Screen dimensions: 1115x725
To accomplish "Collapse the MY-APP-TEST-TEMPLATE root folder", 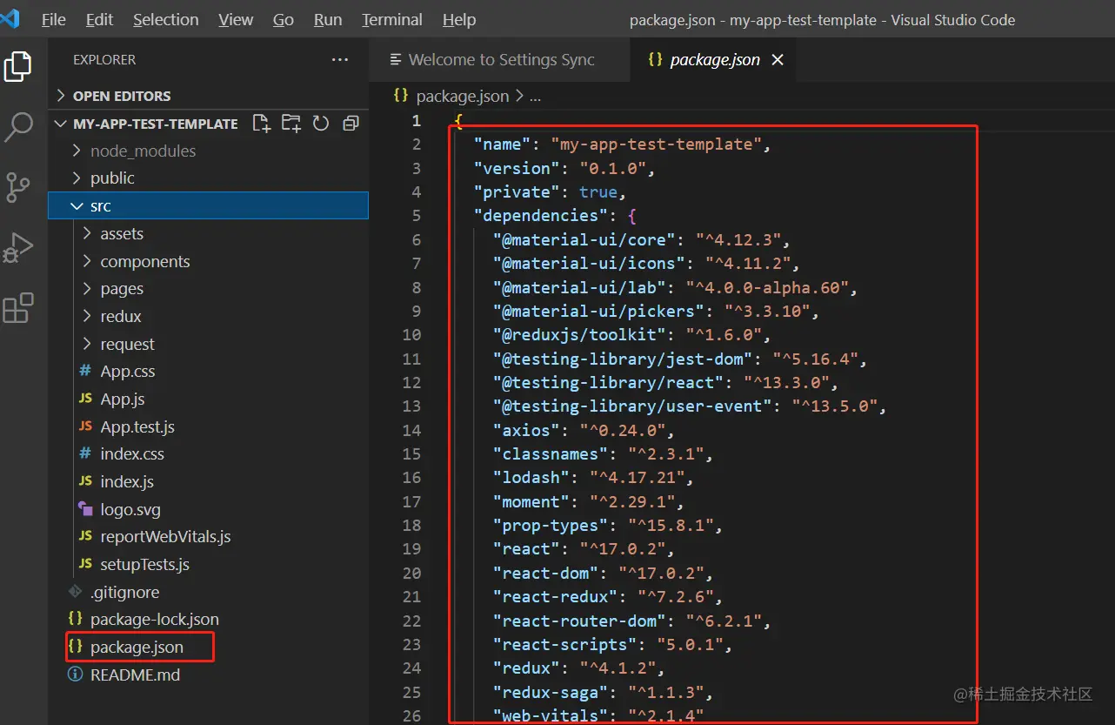I will point(155,124).
